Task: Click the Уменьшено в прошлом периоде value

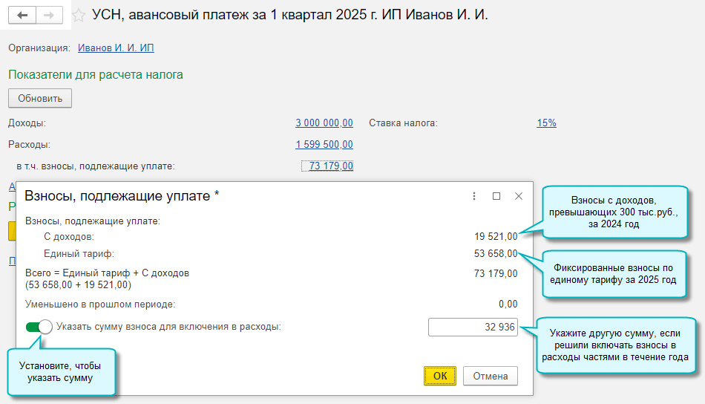Action: [x=508, y=304]
